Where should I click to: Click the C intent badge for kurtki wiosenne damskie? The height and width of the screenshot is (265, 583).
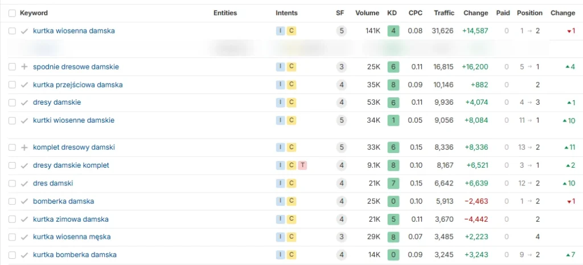point(291,121)
